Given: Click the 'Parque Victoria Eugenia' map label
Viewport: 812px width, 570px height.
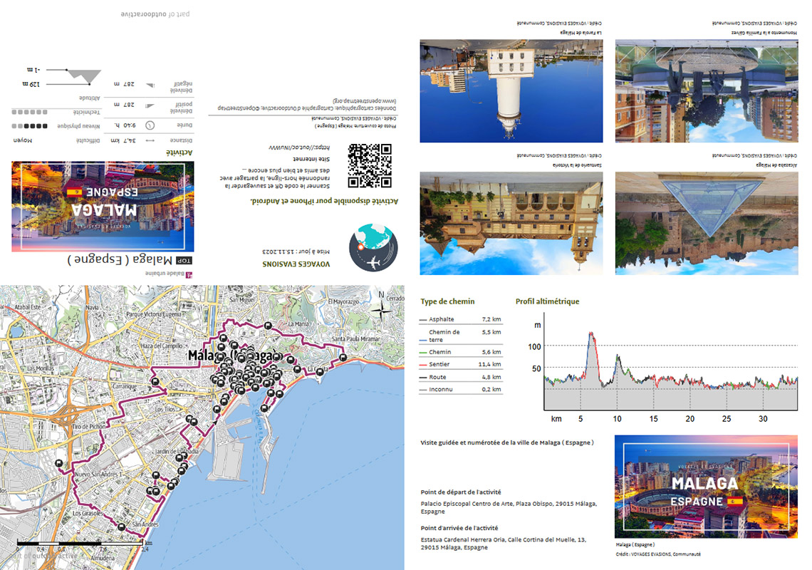Looking at the screenshot, I should tap(155, 314).
